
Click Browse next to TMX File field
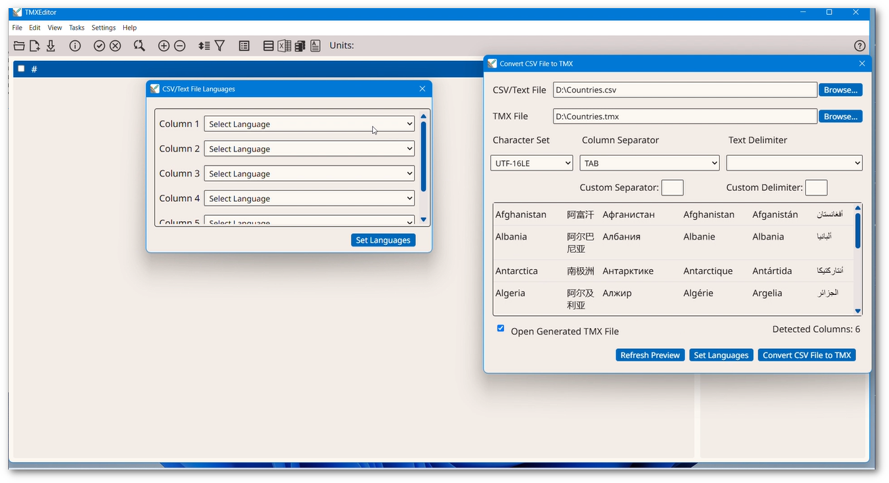click(841, 116)
